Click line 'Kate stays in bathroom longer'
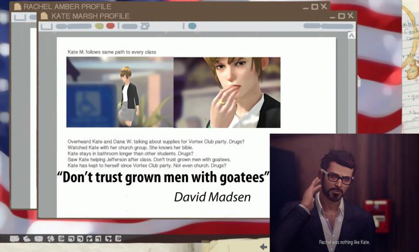Viewport: 419px width, 252px height. [x=130, y=154]
